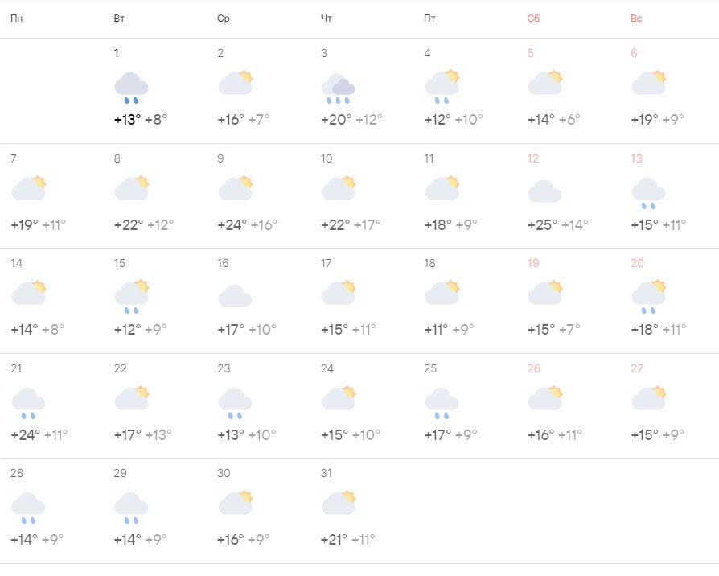This screenshot has width=719, height=576.
Task: Click the rain icon on day 21
Action: (x=28, y=402)
